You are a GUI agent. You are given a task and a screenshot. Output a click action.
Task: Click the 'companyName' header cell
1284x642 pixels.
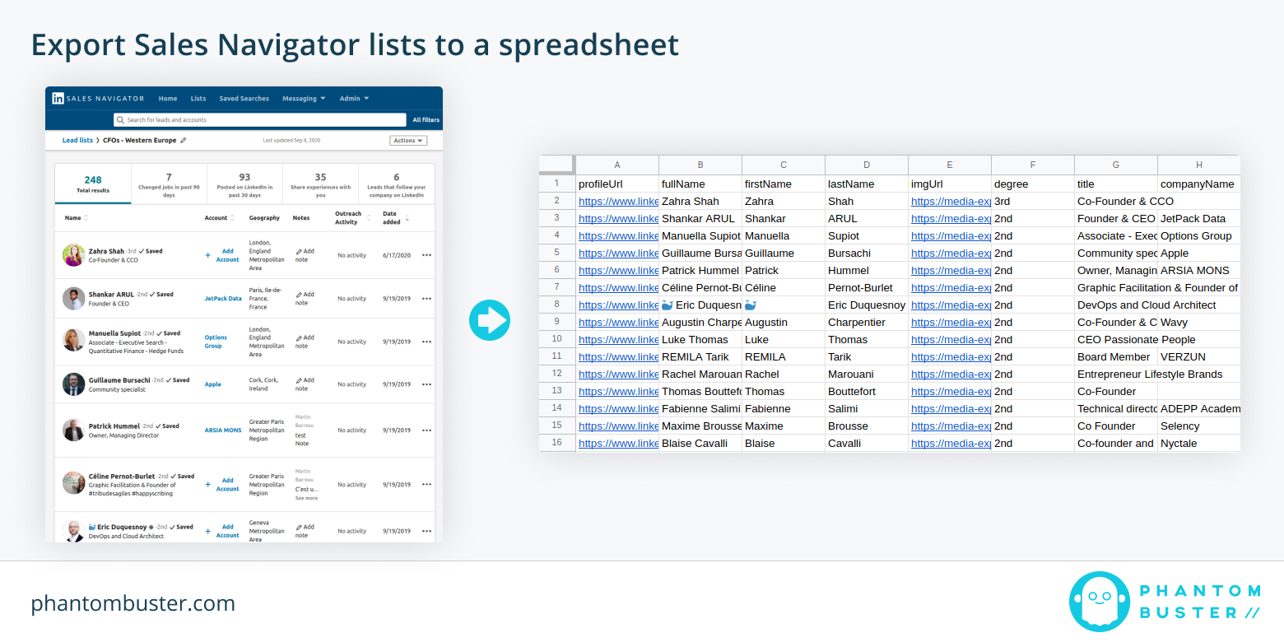click(x=1198, y=184)
